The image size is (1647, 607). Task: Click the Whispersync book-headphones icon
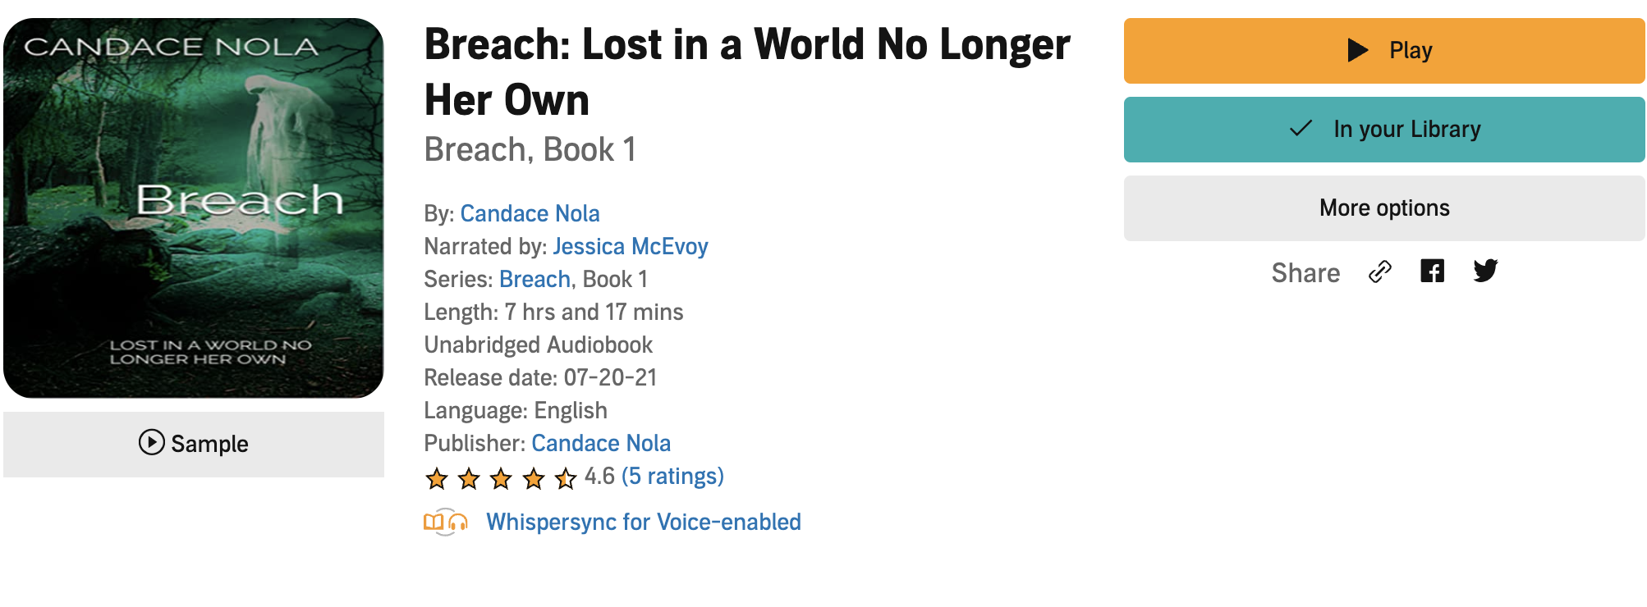coord(446,522)
